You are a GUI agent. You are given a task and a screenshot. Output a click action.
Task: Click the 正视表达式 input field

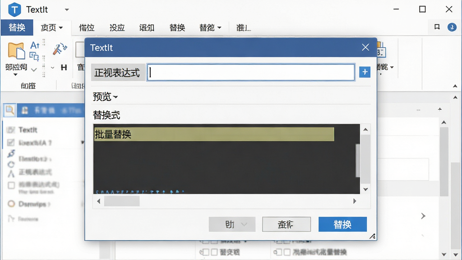[251, 72]
